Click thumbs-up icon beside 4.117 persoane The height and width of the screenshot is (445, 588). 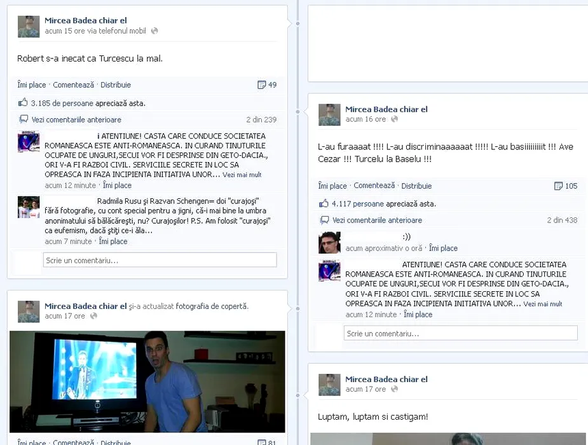click(x=324, y=203)
